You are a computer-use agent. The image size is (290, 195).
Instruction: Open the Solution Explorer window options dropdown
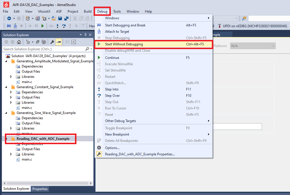click(81, 35)
